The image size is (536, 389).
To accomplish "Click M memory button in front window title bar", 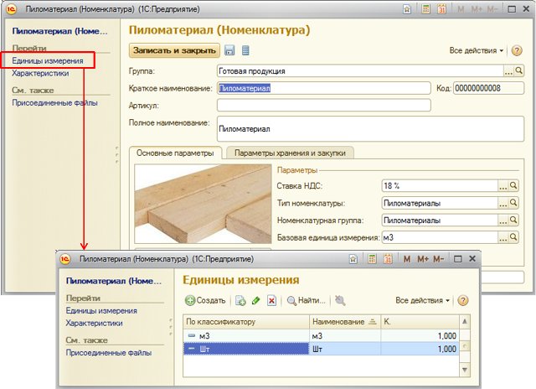I will [407, 259].
